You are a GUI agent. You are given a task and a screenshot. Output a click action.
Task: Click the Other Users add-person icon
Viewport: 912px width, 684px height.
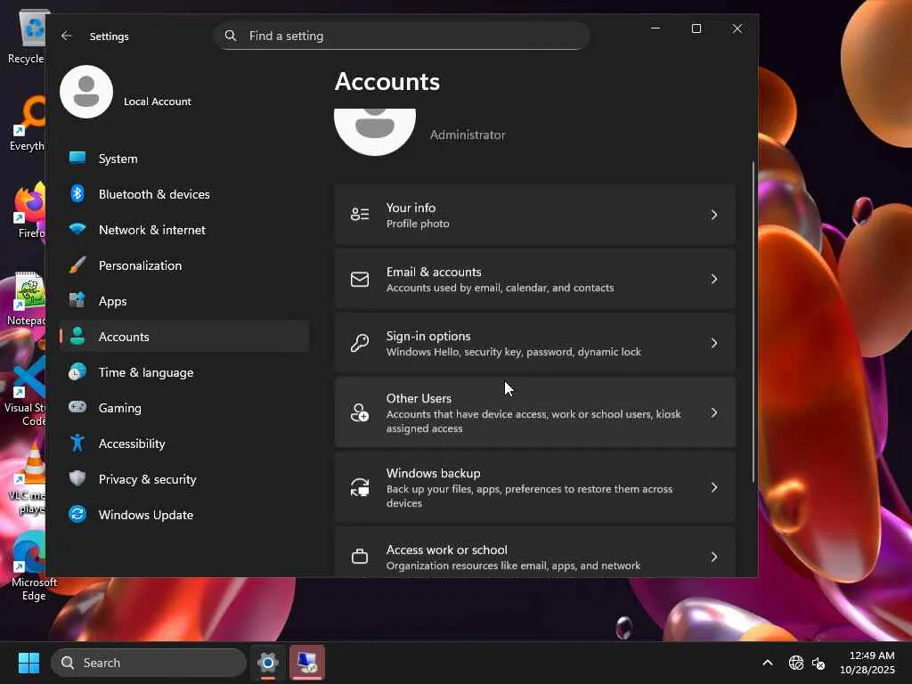360,412
